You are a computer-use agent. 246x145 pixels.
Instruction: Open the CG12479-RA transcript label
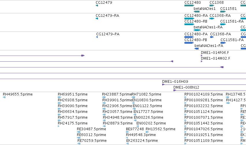point(107,16)
